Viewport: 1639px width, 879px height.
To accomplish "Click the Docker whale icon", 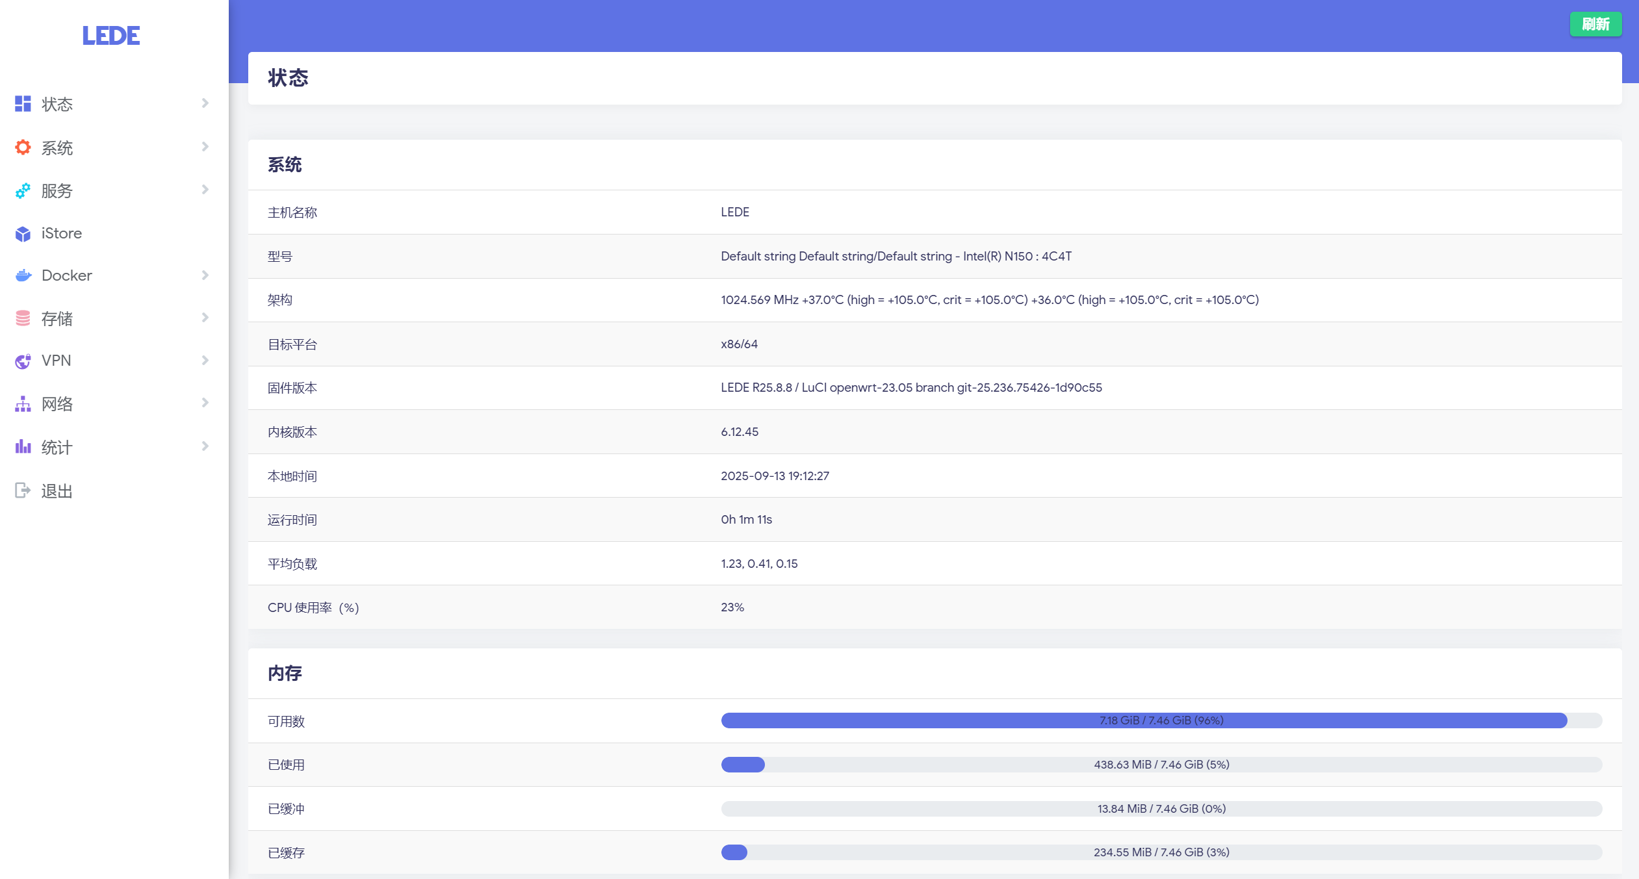I will [x=23, y=275].
